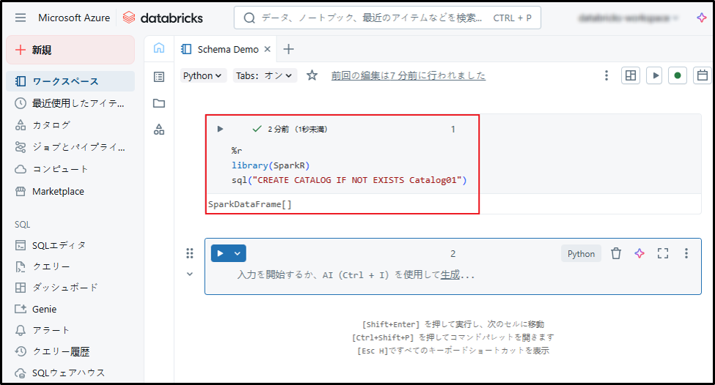The image size is (715, 385).
Task: Open the table of contents panel icon
Action: (x=159, y=77)
